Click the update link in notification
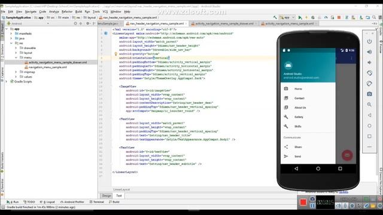This screenshot has width=383, height=215. (344, 192)
